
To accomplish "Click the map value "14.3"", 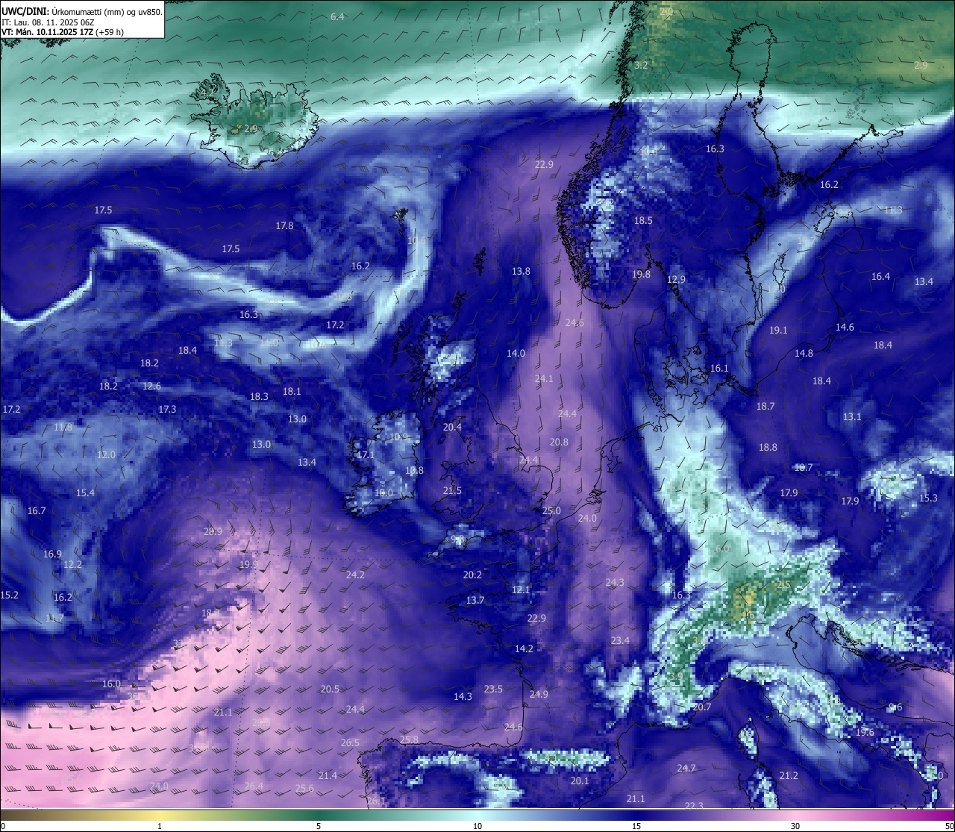I will [463, 696].
